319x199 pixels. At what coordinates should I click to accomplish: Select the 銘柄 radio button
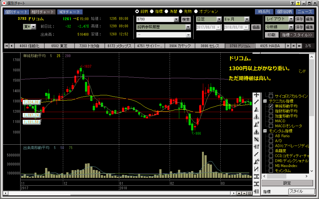point(137,11)
